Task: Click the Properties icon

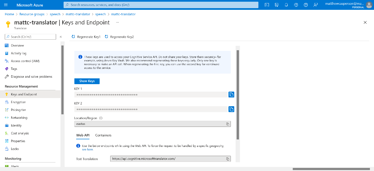Action: click(x=7, y=141)
